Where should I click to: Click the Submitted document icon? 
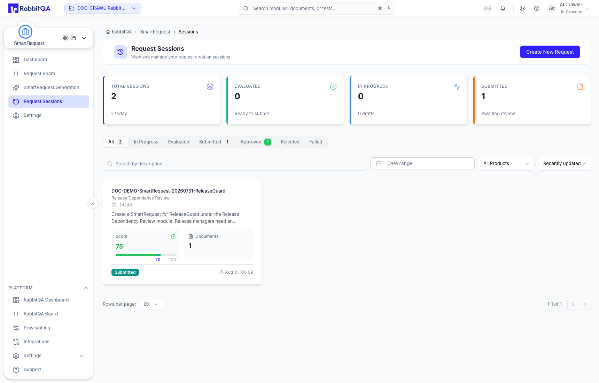[580, 87]
